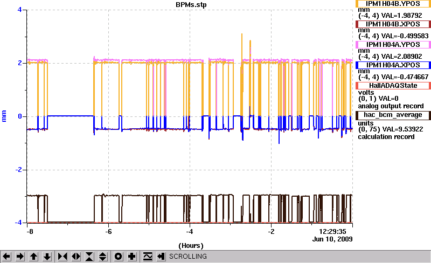431x263 pixels.
Task: Zoom in horizontally with the bowtie icon
Action: [62, 257]
